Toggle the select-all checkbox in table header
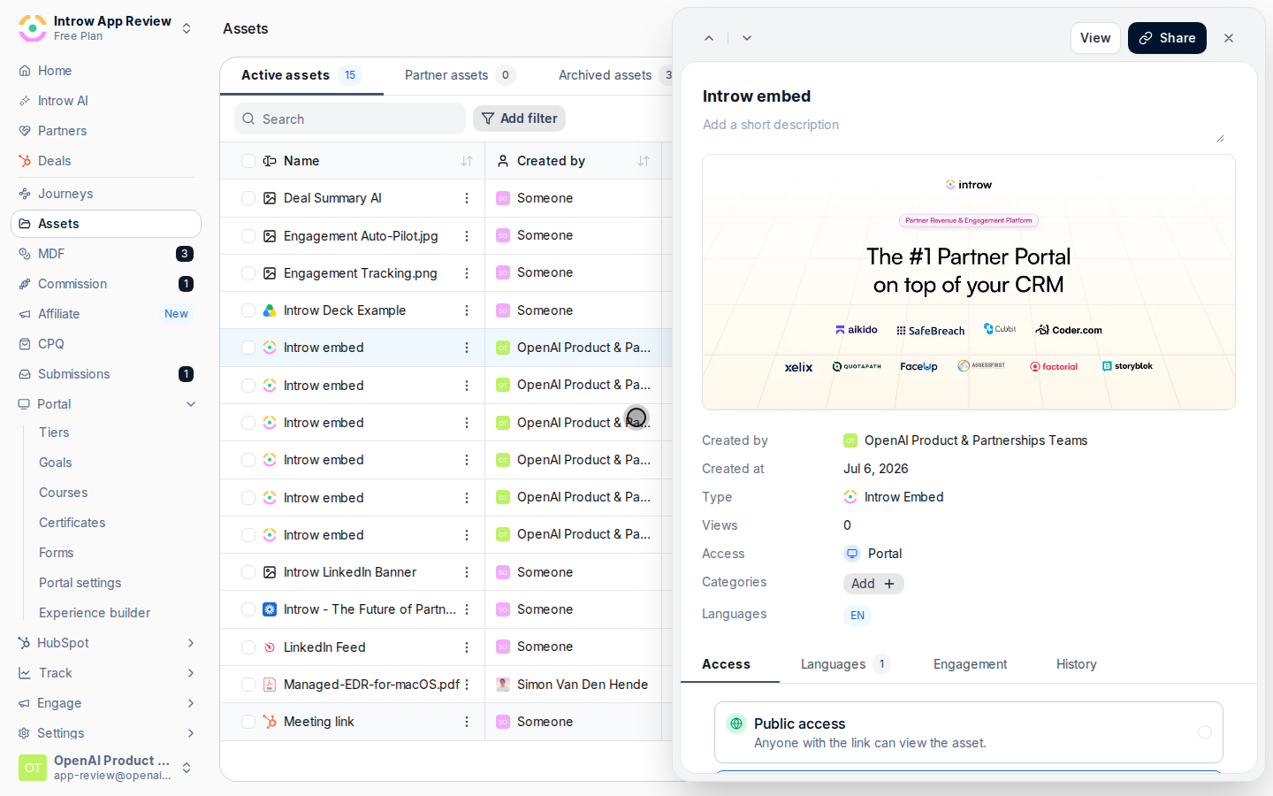1273x796 pixels. click(x=248, y=161)
